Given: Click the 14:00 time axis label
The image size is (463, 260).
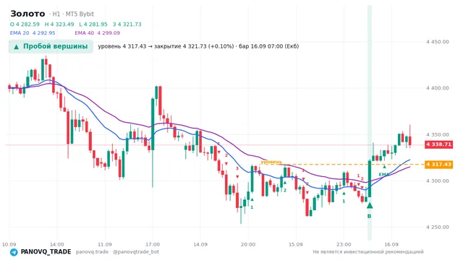Looking at the screenshot, I should pos(56,244).
